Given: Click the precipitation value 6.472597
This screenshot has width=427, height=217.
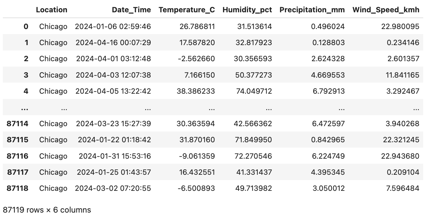Looking at the screenshot, I should 328,124.
